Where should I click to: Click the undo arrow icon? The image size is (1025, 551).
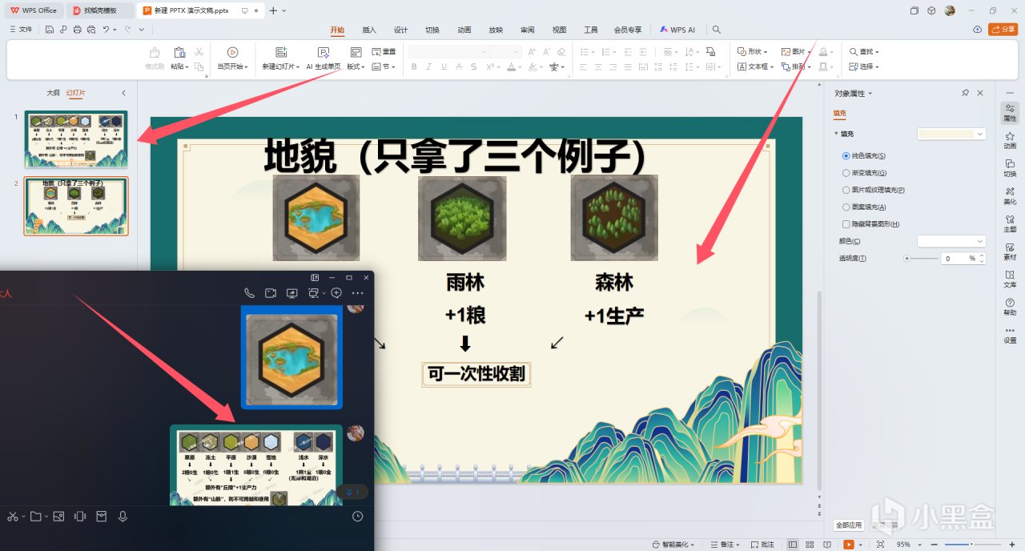point(105,30)
